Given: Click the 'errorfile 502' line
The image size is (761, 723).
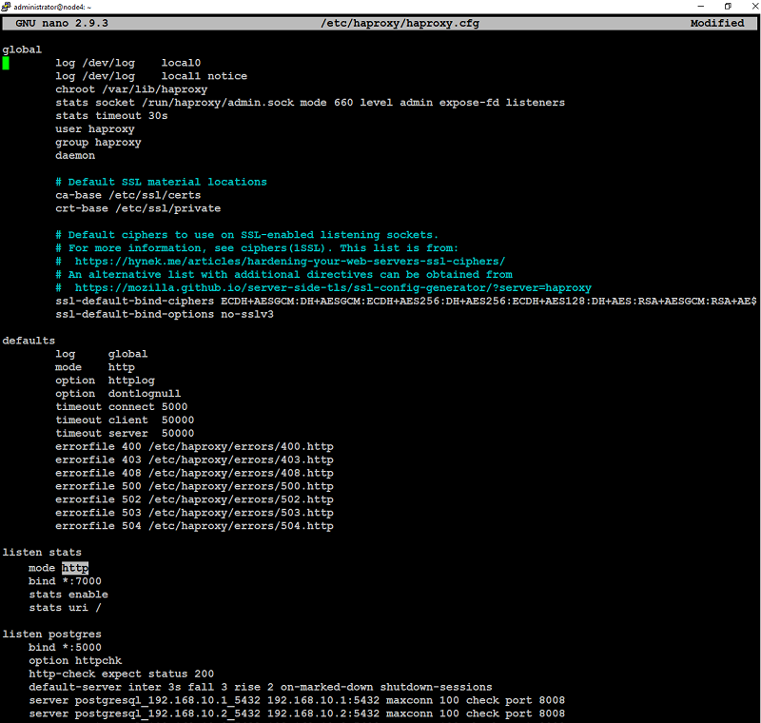Looking at the screenshot, I should pyautogui.click(x=194, y=499).
